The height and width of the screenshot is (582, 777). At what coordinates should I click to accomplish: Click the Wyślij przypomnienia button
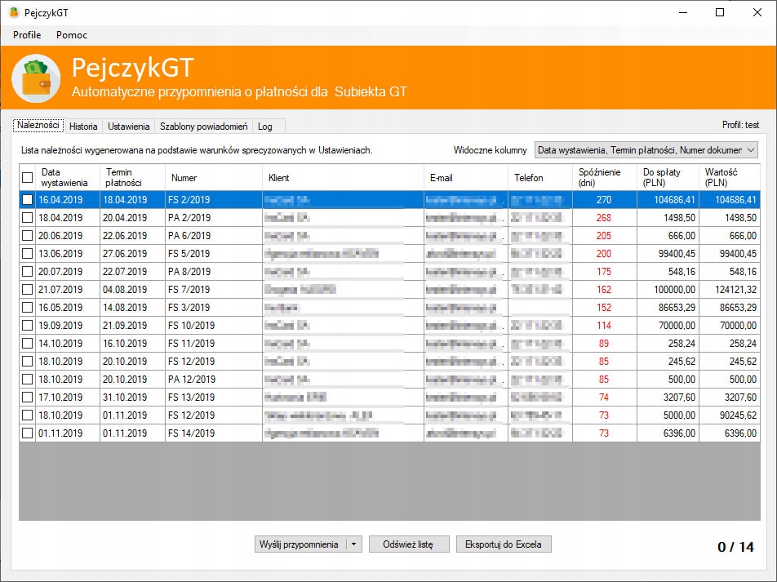click(300, 544)
